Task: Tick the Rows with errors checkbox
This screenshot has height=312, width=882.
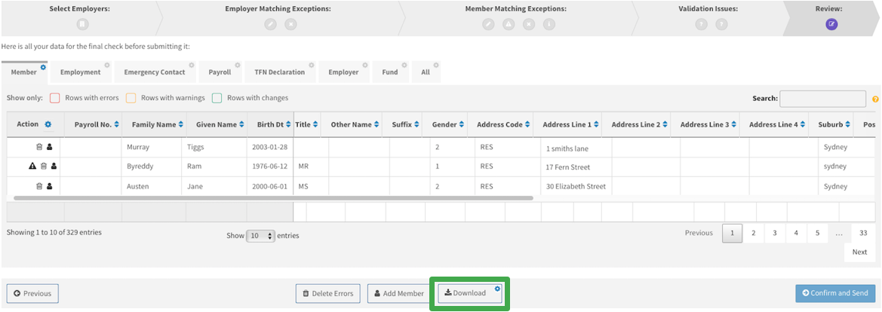Action: (x=54, y=98)
